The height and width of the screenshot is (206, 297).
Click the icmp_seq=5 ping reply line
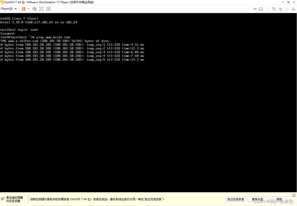pos(72,60)
